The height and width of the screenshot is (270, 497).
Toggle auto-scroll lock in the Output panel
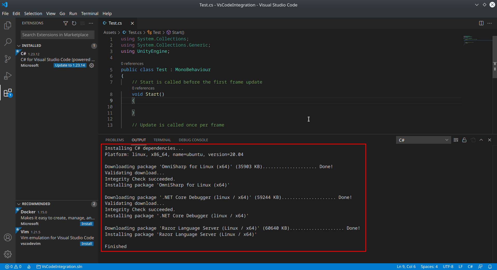(x=464, y=140)
